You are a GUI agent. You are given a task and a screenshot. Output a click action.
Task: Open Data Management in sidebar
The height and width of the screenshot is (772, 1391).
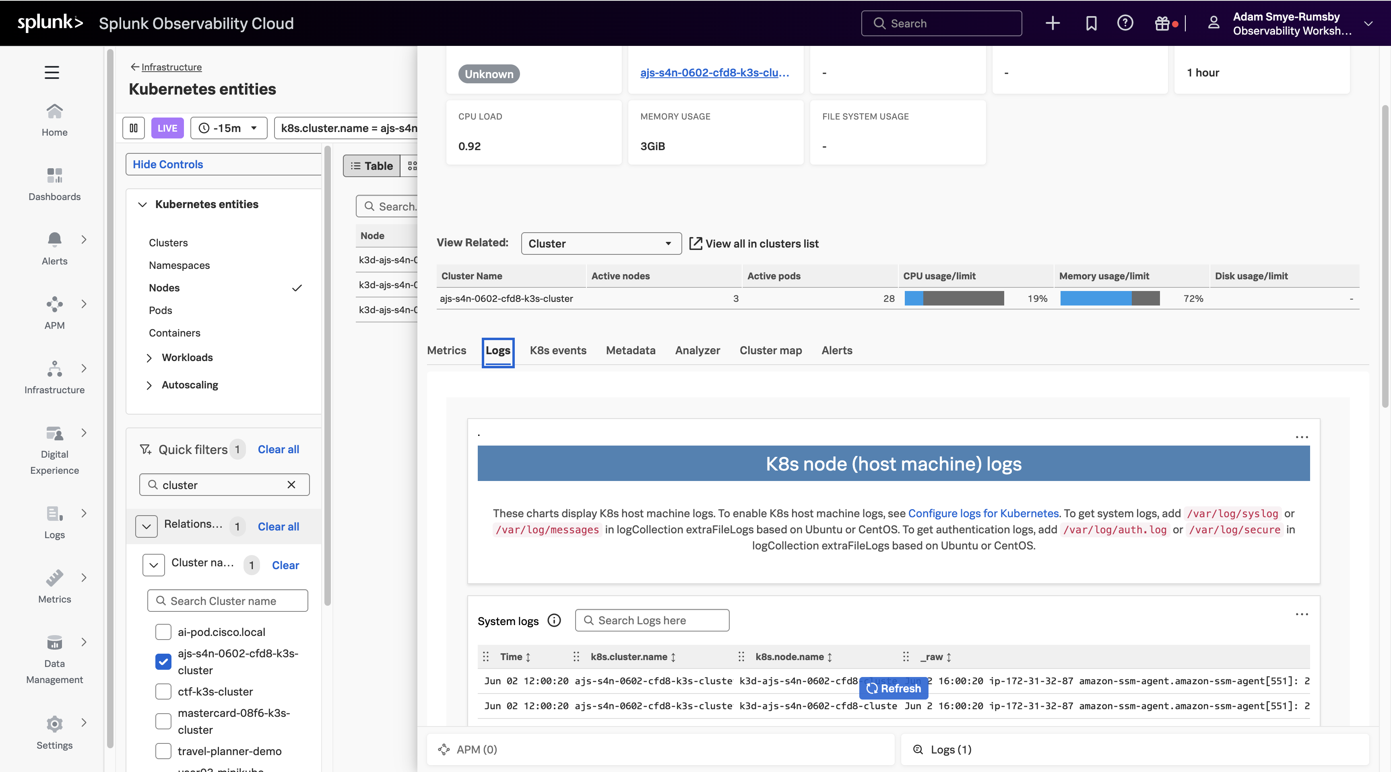coord(55,659)
